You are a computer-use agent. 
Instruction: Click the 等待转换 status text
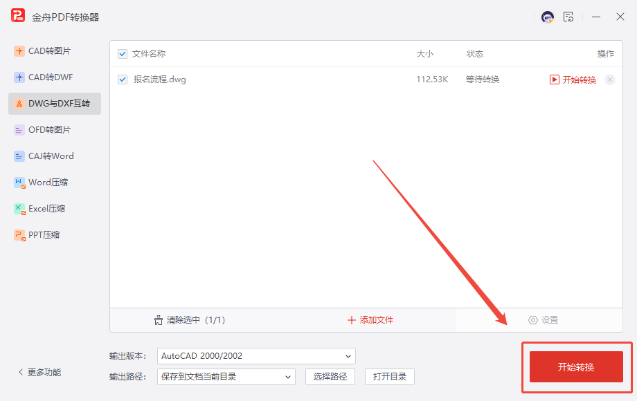[x=482, y=80]
